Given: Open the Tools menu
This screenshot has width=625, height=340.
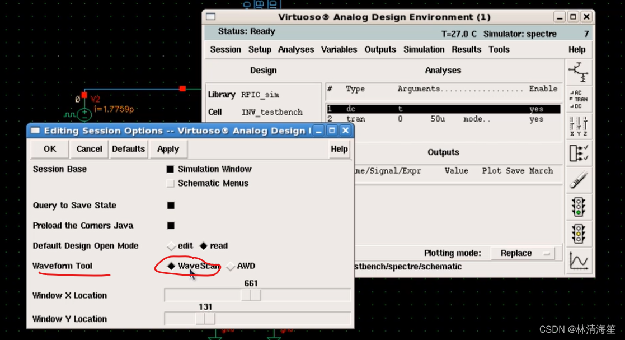Looking at the screenshot, I should [x=499, y=49].
